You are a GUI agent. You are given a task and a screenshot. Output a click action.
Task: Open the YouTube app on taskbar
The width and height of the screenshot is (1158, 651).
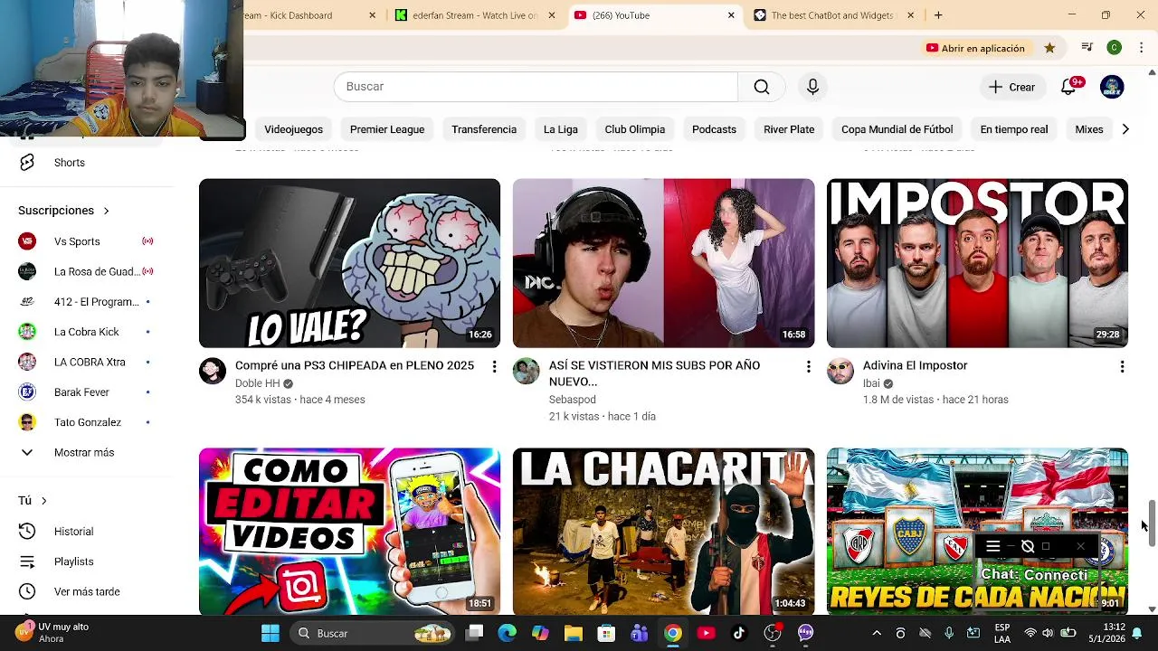coord(706,633)
